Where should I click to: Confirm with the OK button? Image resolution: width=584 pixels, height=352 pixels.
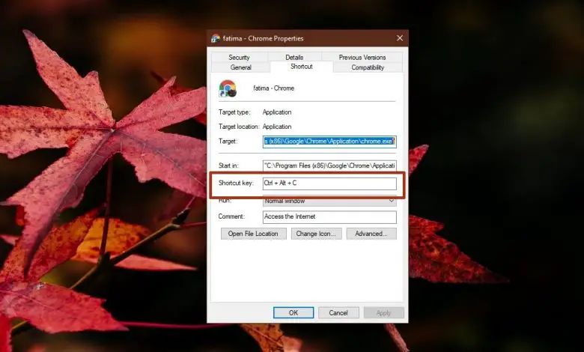coord(293,313)
